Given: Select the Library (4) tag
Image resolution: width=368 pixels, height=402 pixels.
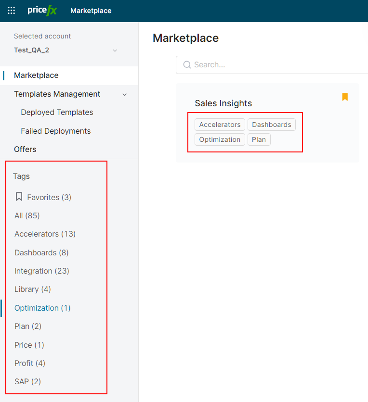Looking at the screenshot, I should pyautogui.click(x=32, y=289).
